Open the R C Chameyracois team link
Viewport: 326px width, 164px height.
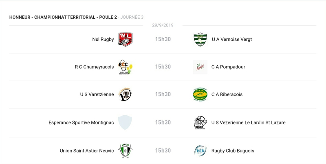coord(94,67)
